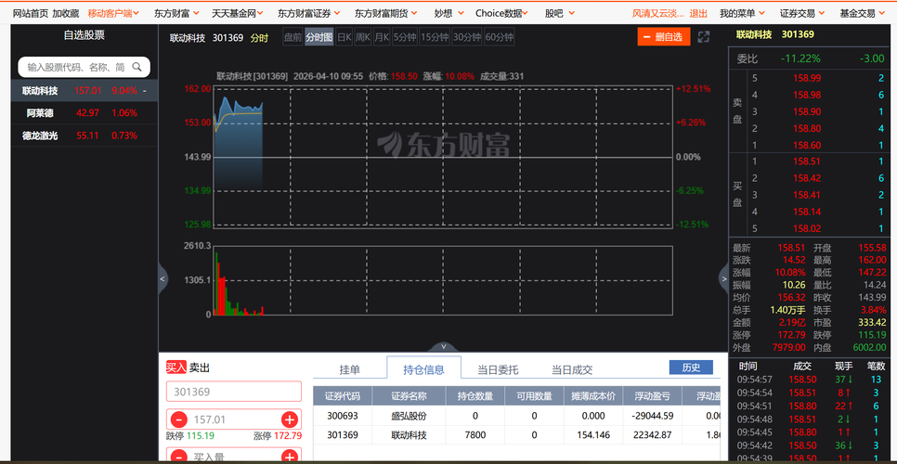Screen dimensions: 897x464
Task: Click the 买入量 quantity field
Action: (233, 457)
